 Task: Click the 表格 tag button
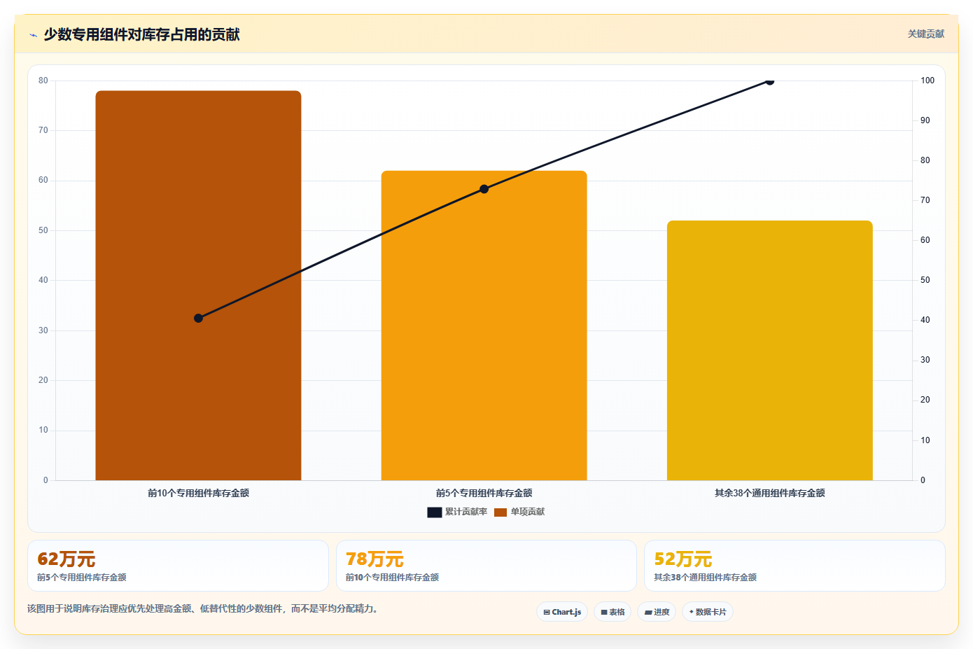tap(612, 612)
